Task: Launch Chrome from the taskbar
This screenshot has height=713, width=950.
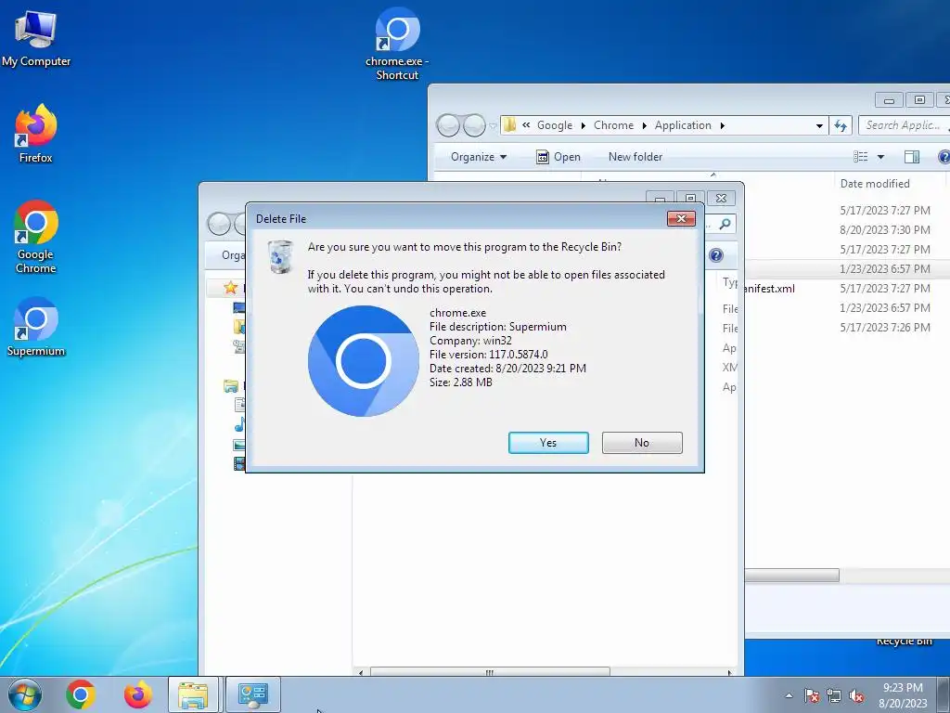Action: [81, 694]
